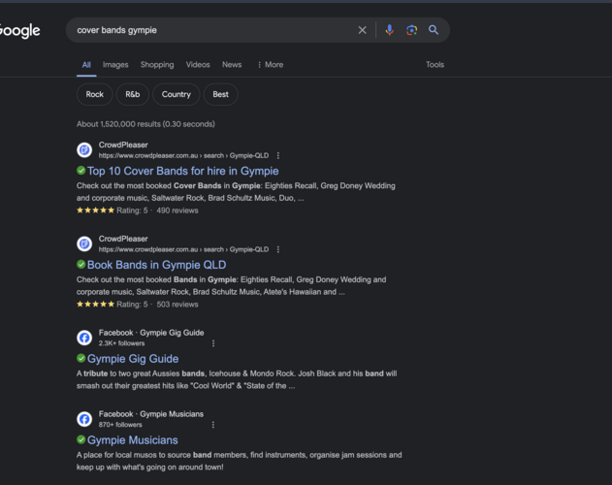612x485 pixels.
Task: Click the 870+ followers text
Action: click(120, 425)
